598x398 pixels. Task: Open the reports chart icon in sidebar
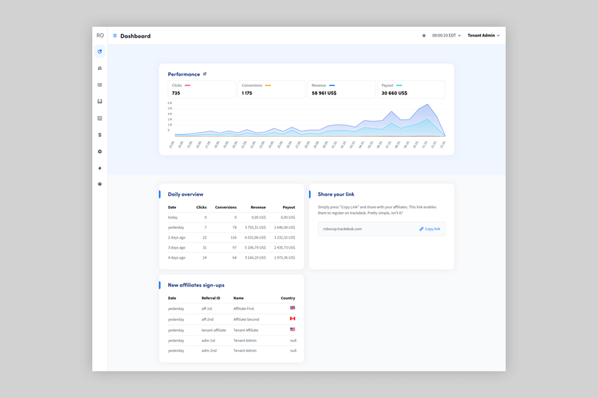click(100, 118)
